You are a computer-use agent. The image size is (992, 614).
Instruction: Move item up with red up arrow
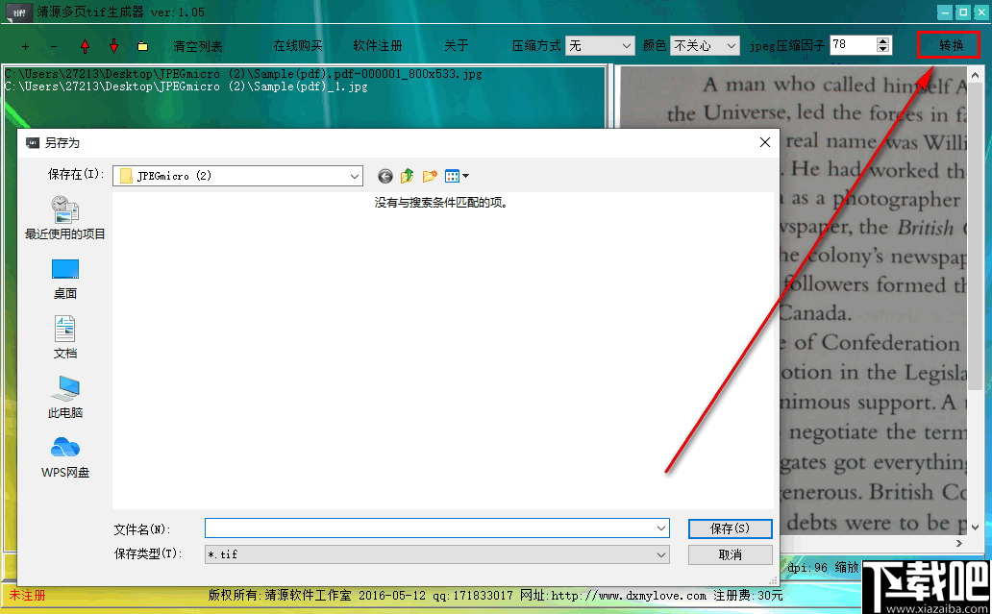point(85,45)
